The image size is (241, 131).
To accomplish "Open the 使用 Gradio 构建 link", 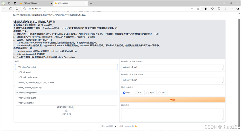I will (128, 126).
